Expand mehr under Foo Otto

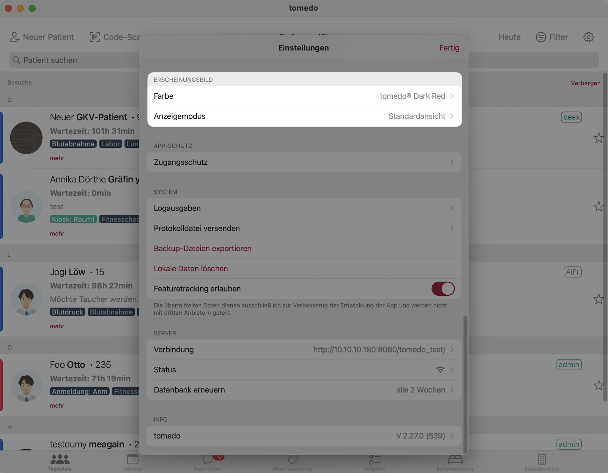[57, 406]
